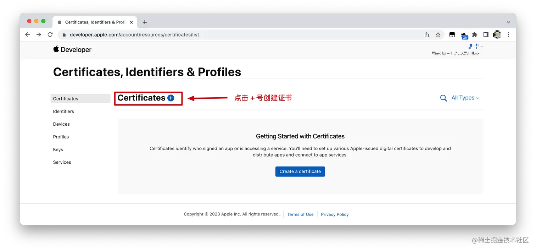Open the Terms of Use link
536x251 pixels.
300,214
